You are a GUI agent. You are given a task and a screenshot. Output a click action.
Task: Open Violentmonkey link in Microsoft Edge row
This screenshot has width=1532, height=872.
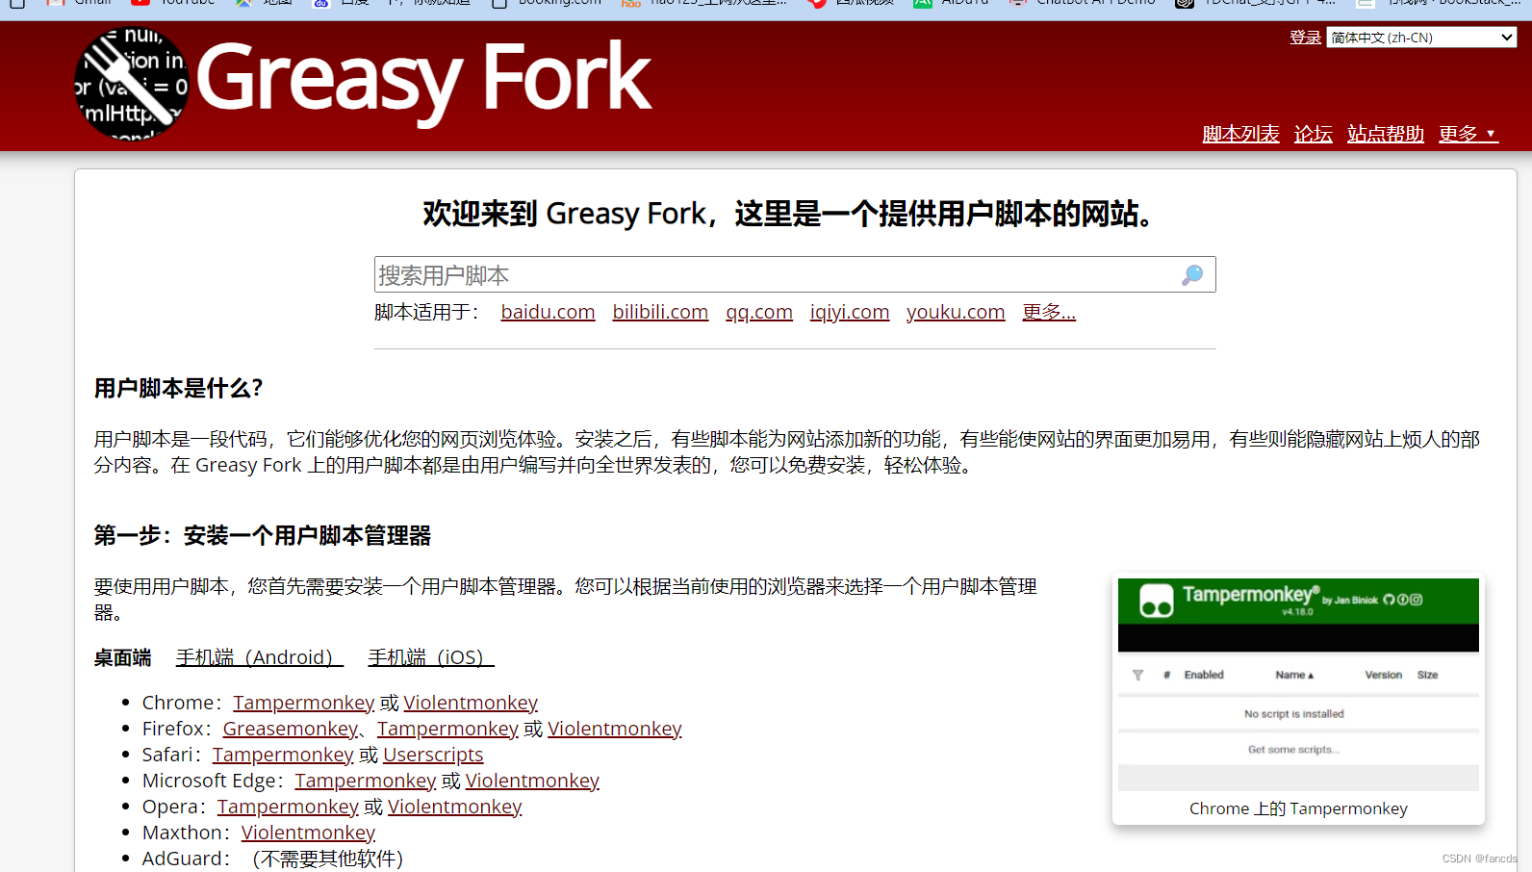click(x=532, y=781)
